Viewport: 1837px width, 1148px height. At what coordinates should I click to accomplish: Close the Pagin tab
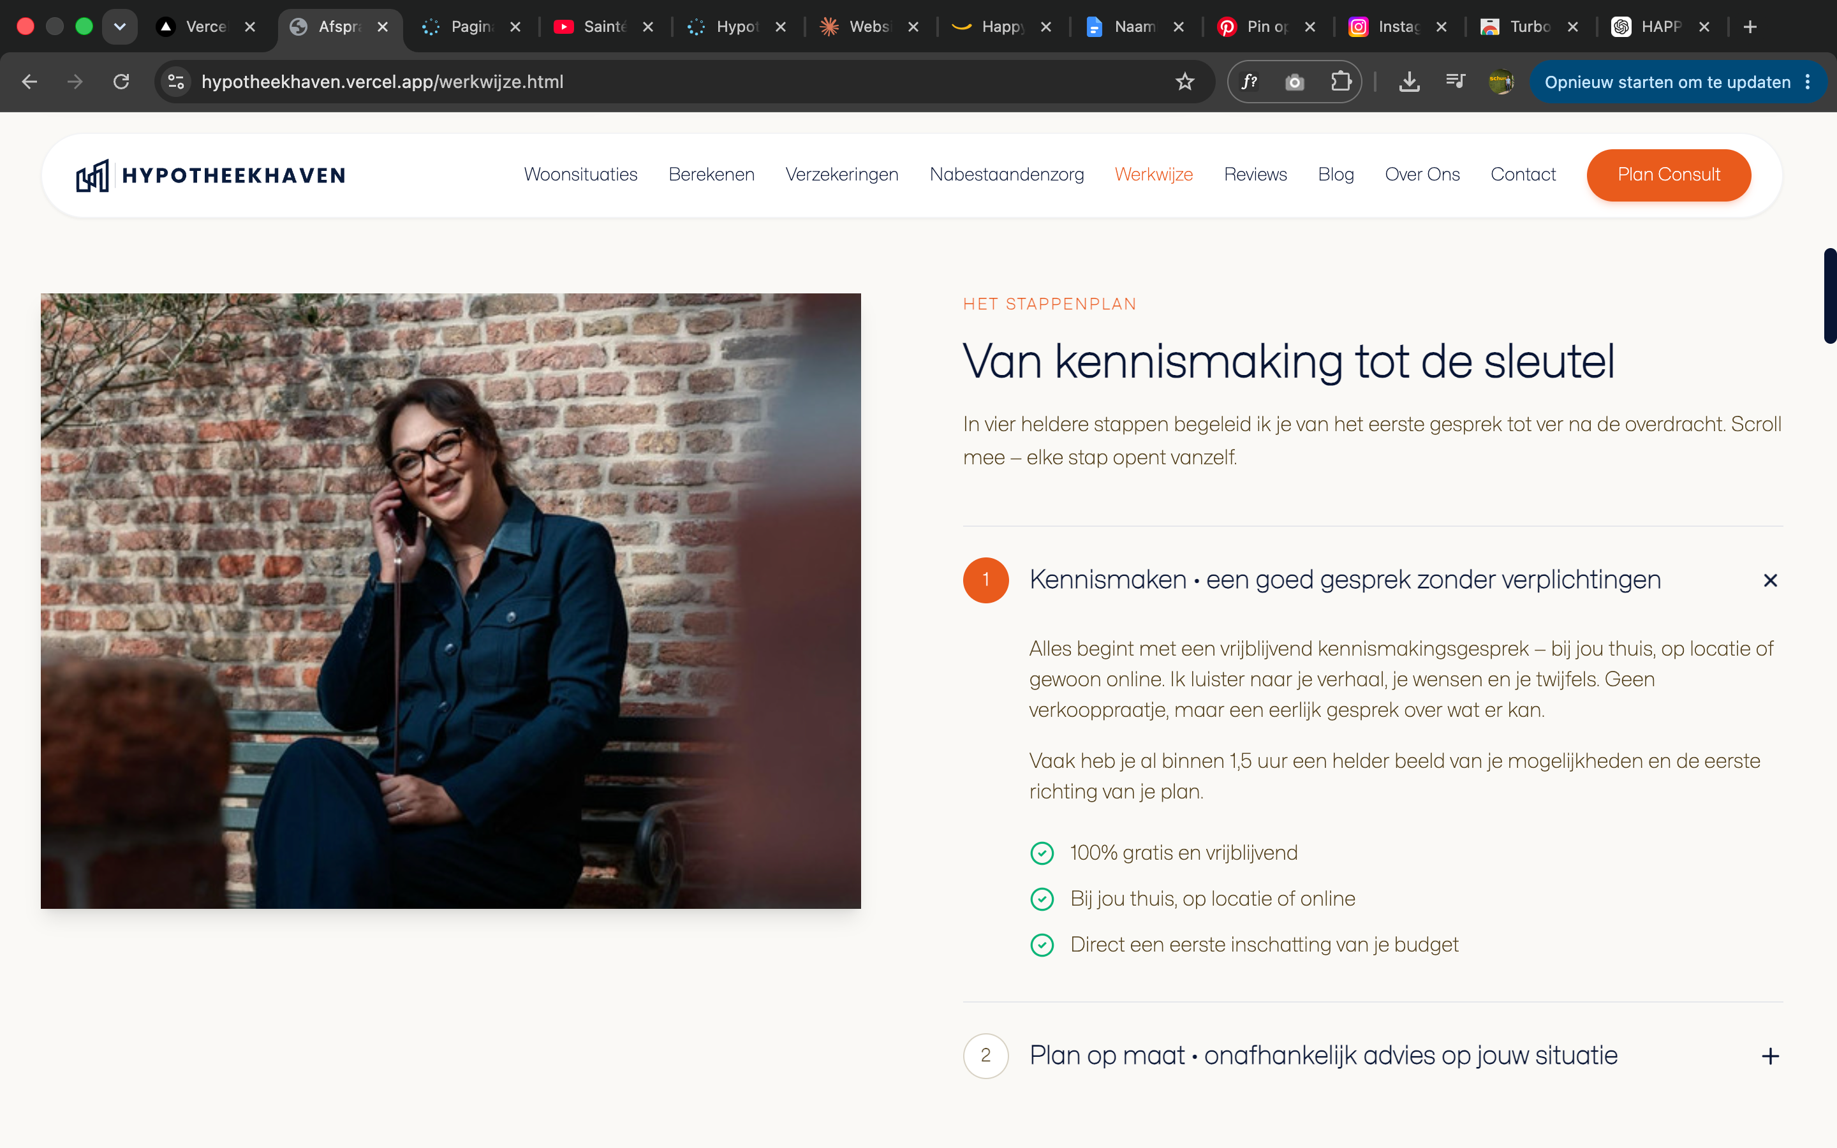click(515, 27)
